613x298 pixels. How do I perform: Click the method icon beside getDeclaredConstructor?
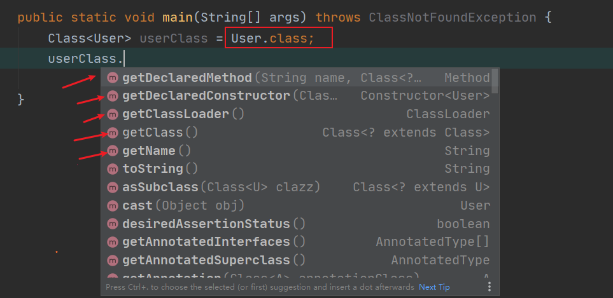pos(113,96)
